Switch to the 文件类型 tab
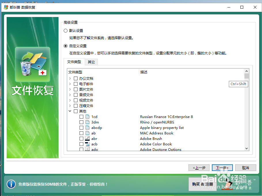The width and height of the screenshot is (262, 196). pos(75,62)
